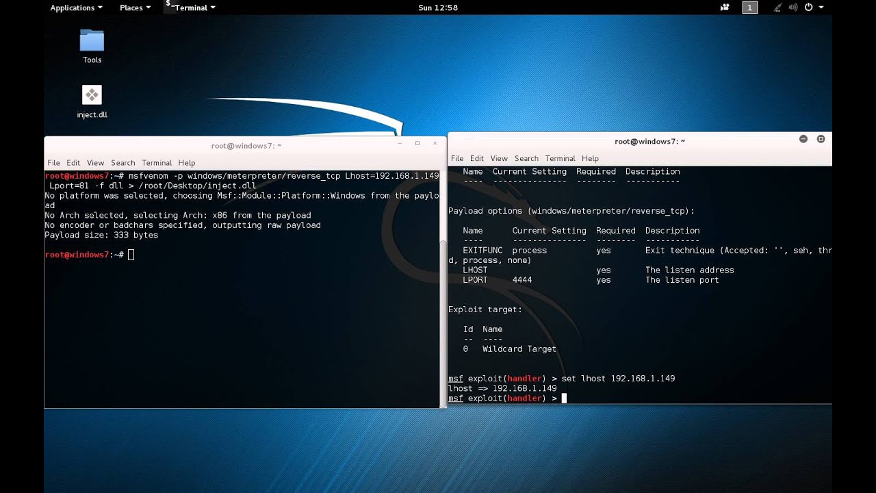Open the clock showing Sun 12:58

pyautogui.click(x=437, y=8)
